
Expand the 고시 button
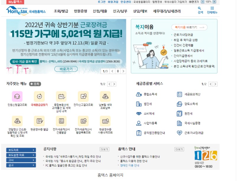coord(21,160)
